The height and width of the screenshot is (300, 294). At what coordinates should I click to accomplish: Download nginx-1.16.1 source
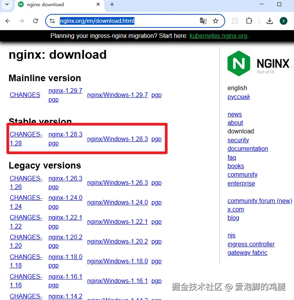[x=65, y=276]
